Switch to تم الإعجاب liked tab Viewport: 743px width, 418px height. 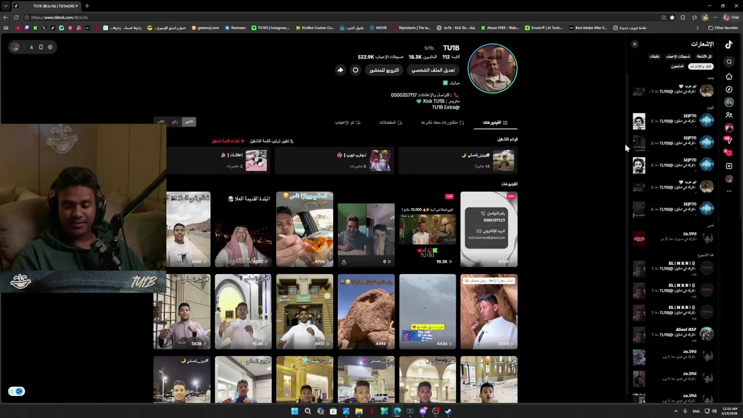(x=348, y=122)
